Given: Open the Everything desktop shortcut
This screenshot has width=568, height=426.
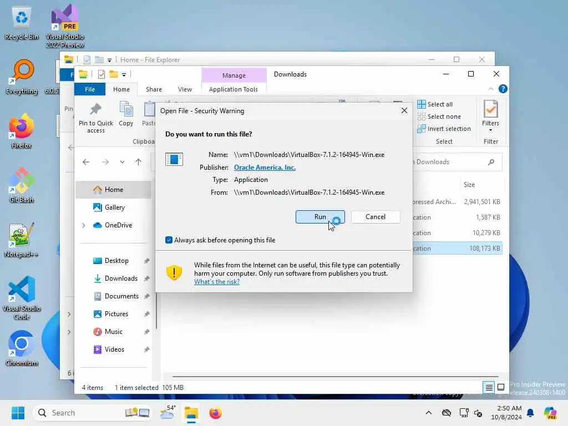Looking at the screenshot, I should click(x=22, y=77).
